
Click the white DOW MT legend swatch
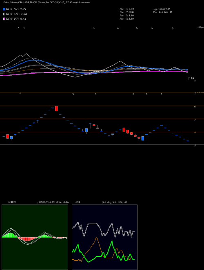coord(4,14)
